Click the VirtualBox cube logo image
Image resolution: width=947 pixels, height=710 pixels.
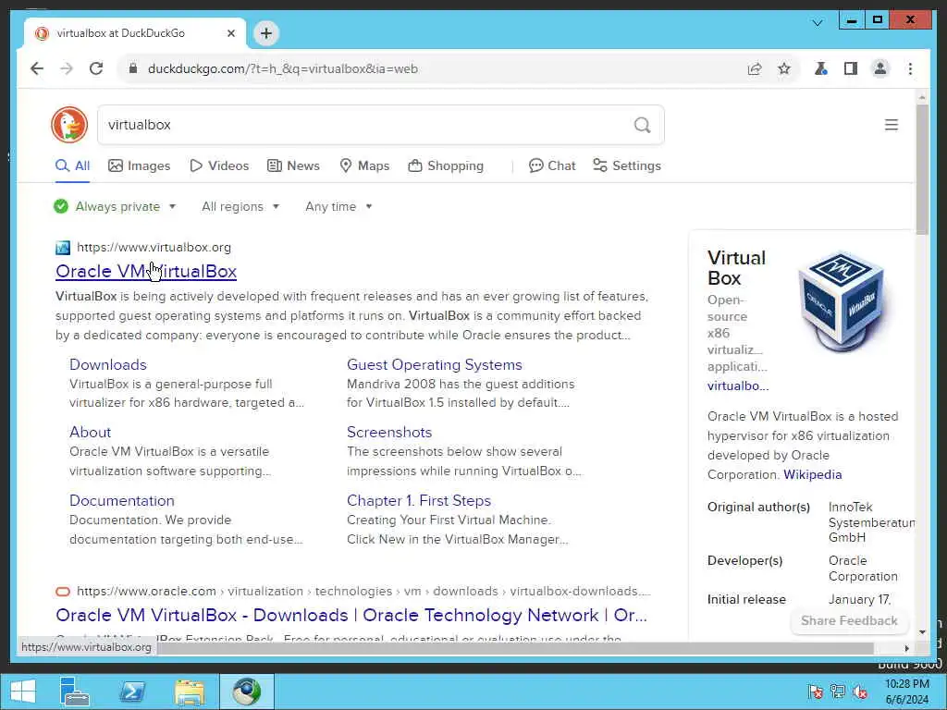pyautogui.click(x=842, y=300)
